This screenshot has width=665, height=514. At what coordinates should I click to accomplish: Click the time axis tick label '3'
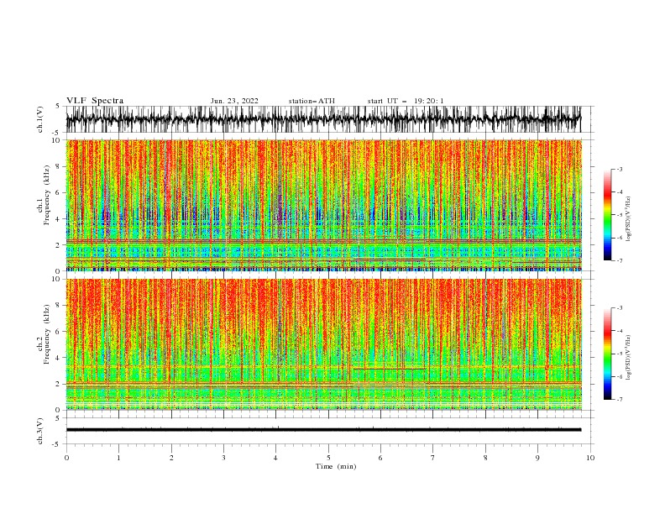pos(223,458)
